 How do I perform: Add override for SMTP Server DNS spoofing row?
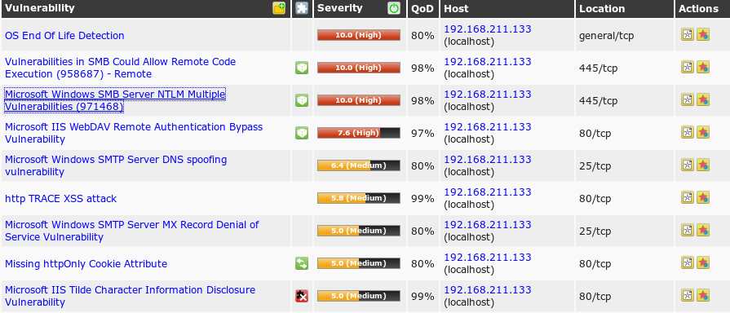pyautogui.click(x=703, y=165)
